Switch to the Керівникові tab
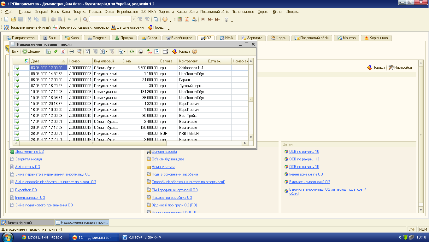Screen dimensions: 429x242 pos(377,38)
